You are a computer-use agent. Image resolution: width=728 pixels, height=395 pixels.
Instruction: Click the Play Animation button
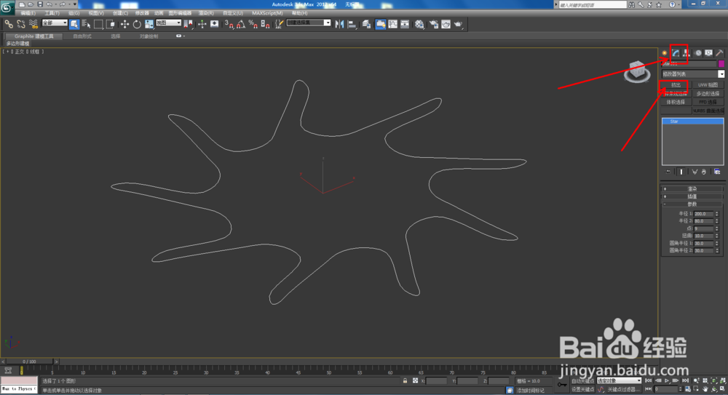[x=667, y=380]
